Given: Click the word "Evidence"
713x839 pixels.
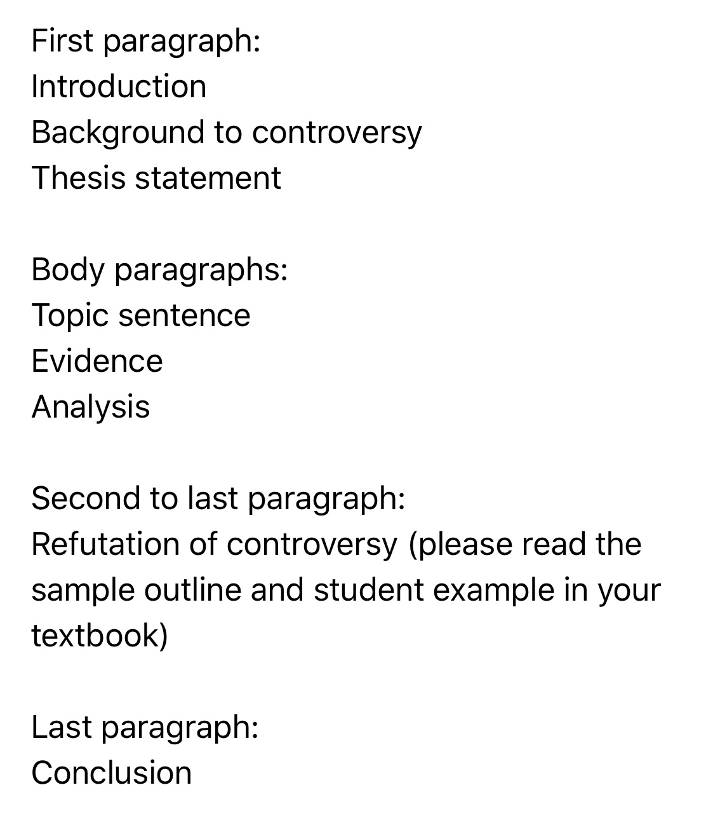Looking at the screenshot, I should 97,361.
